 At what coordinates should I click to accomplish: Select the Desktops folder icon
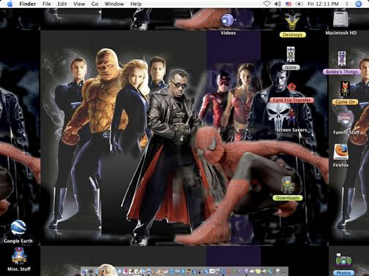tap(292, 21)
